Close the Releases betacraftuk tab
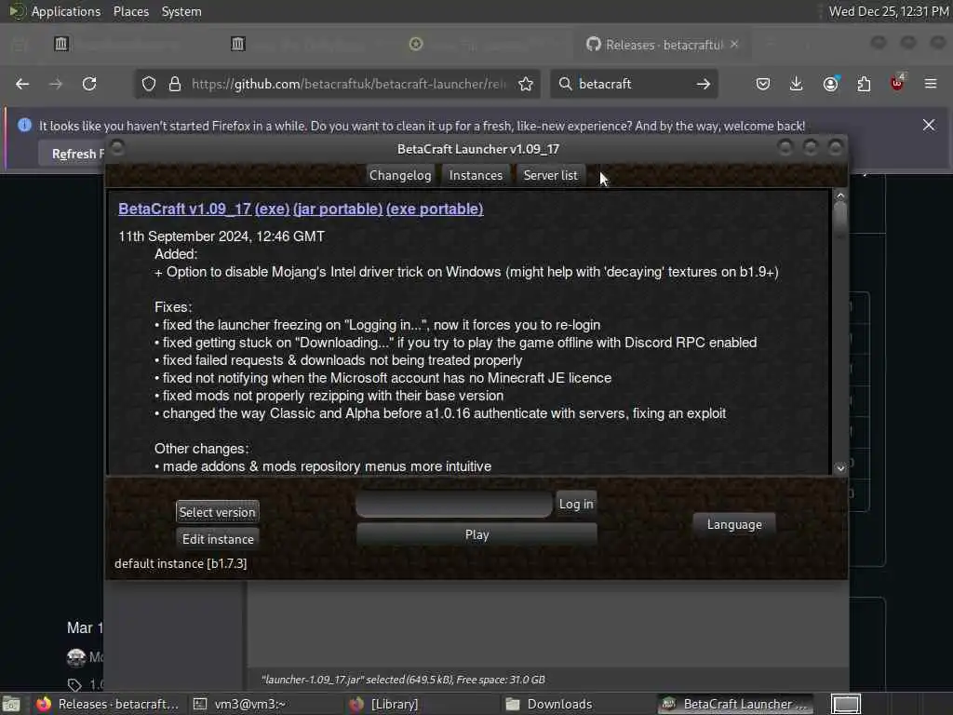 click(x=734, y=45)
